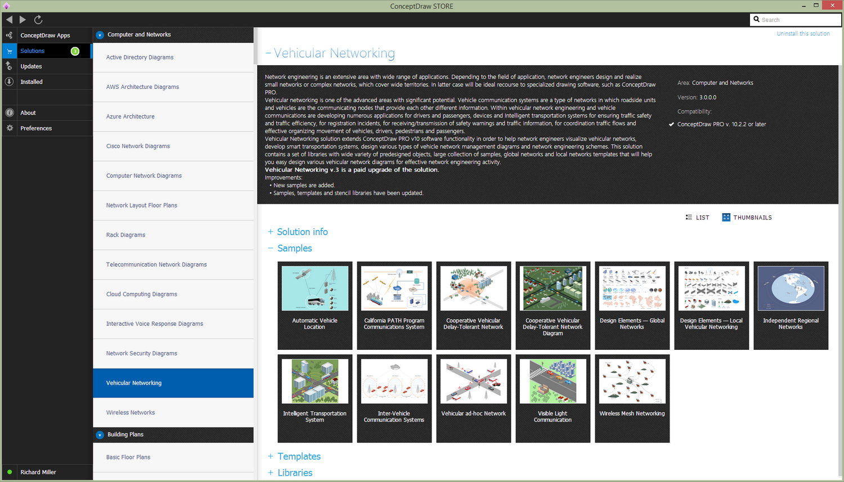Click the compatibility checkmark for ConceptDraw PRO
Image resolution: width=844 pixels, height=482 pixels.
point(671,124)
